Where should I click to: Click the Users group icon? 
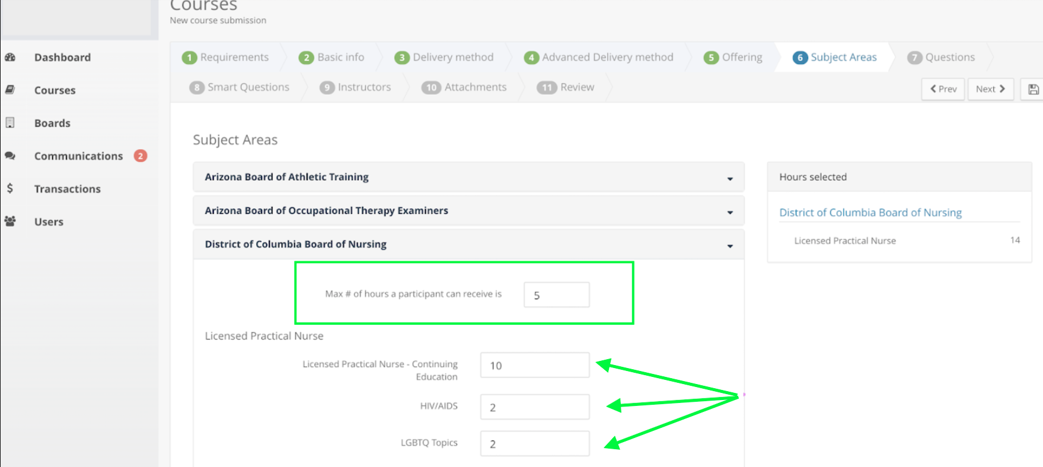click(10, 221)
